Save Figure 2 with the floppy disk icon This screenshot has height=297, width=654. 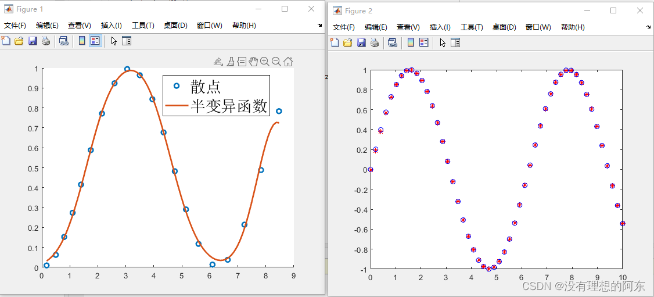(x=361, y=42)
